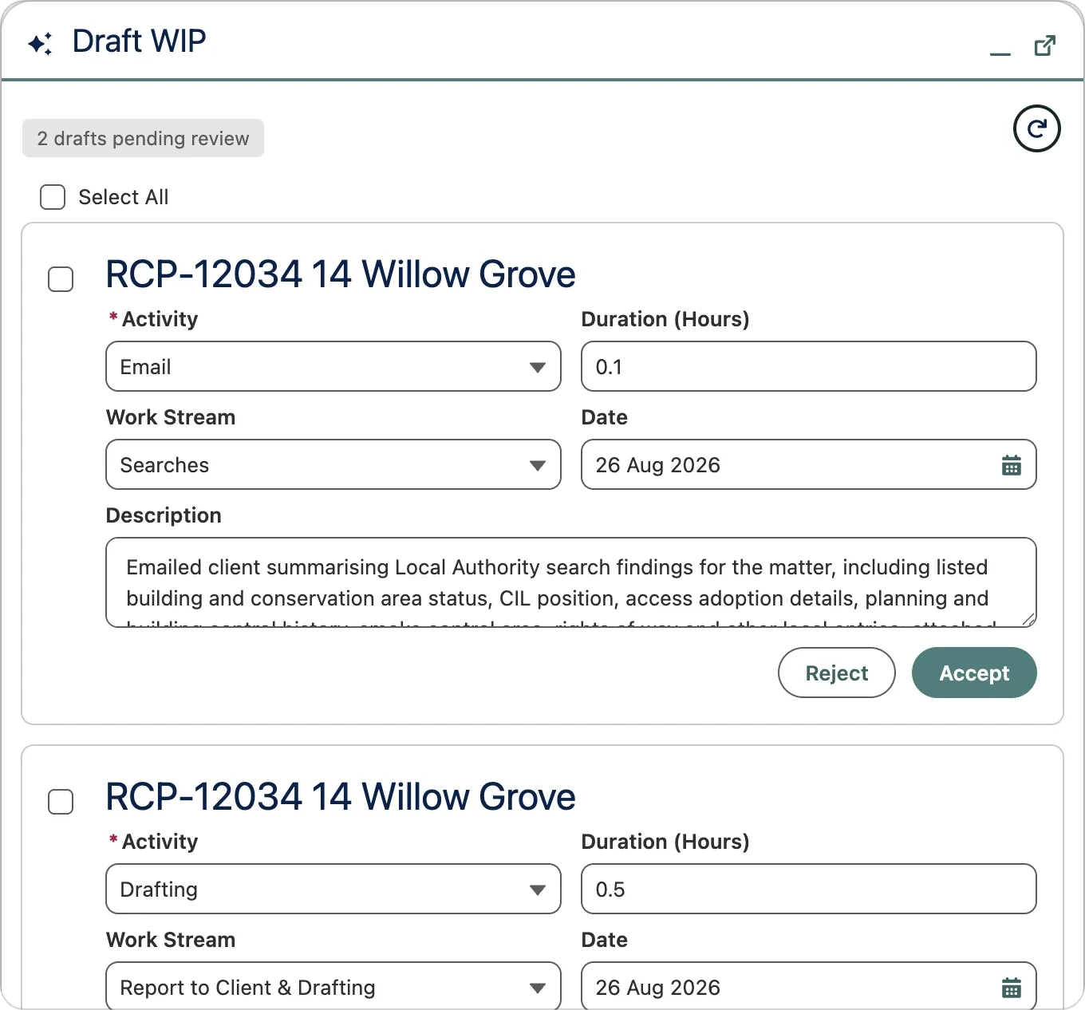
Task: Accept the Email draft entry
Action: [x=974, y=673]
